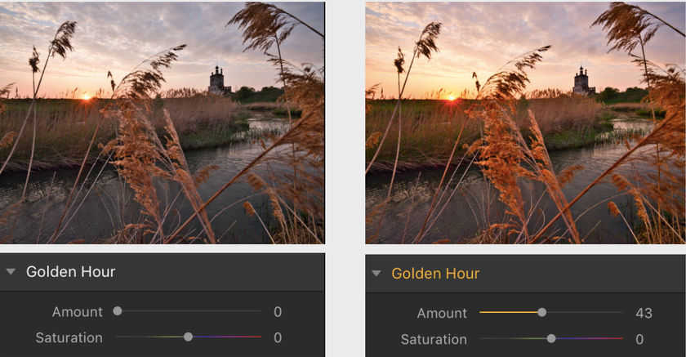Select the Golden Hour edited photo preview
This screenshot has width=686, height=357.
click(525, 123)
